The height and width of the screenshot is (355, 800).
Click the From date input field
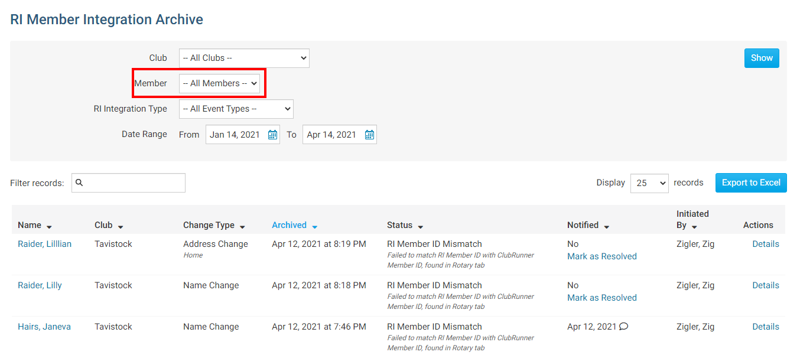[235, 135]
